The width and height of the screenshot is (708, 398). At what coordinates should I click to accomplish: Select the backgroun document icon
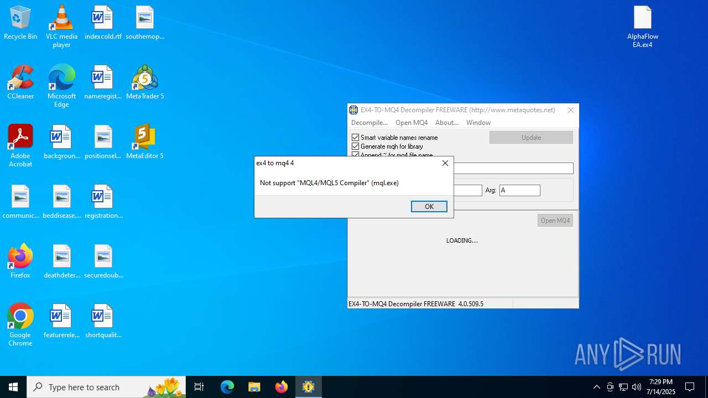coord(61,143)
